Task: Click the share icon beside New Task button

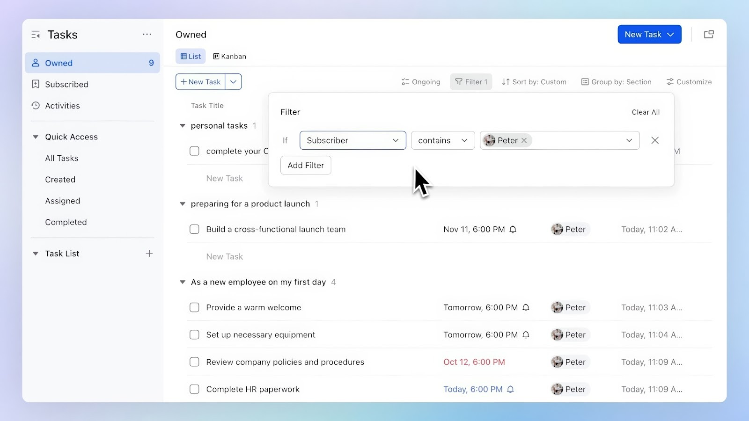Action: (709, 34)
